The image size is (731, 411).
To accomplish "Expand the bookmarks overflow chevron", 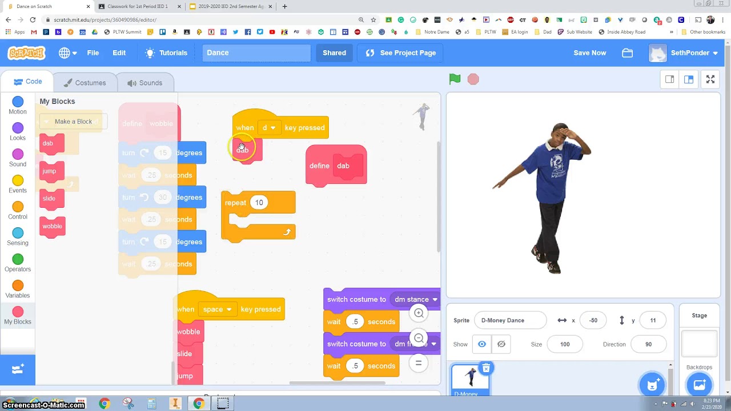I will coord(672,32).
